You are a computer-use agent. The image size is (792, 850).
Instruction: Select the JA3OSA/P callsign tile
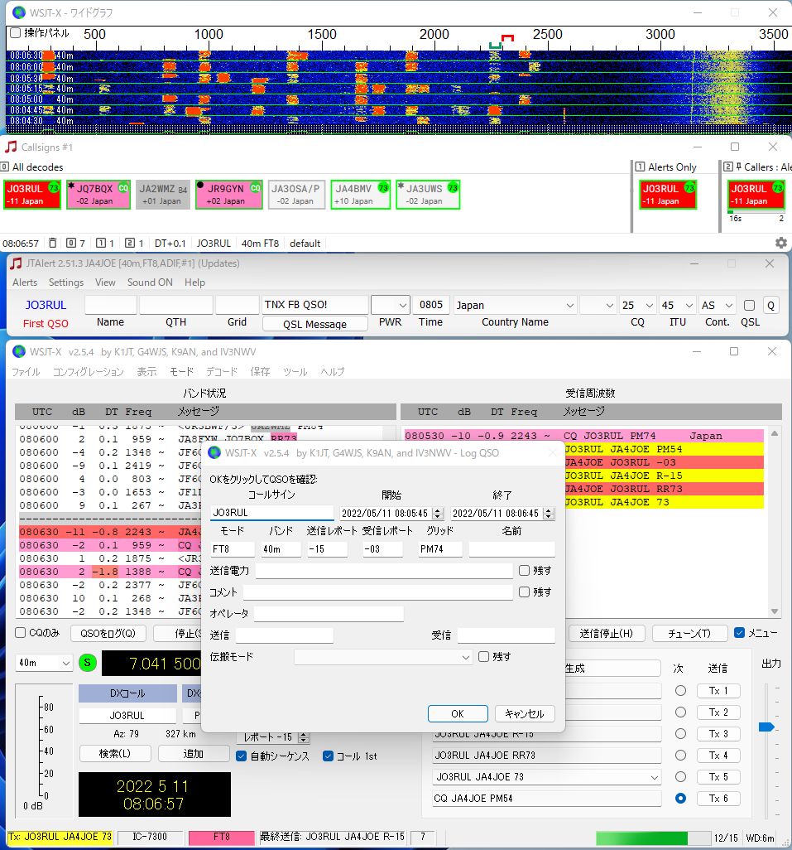tap(296, 195)
